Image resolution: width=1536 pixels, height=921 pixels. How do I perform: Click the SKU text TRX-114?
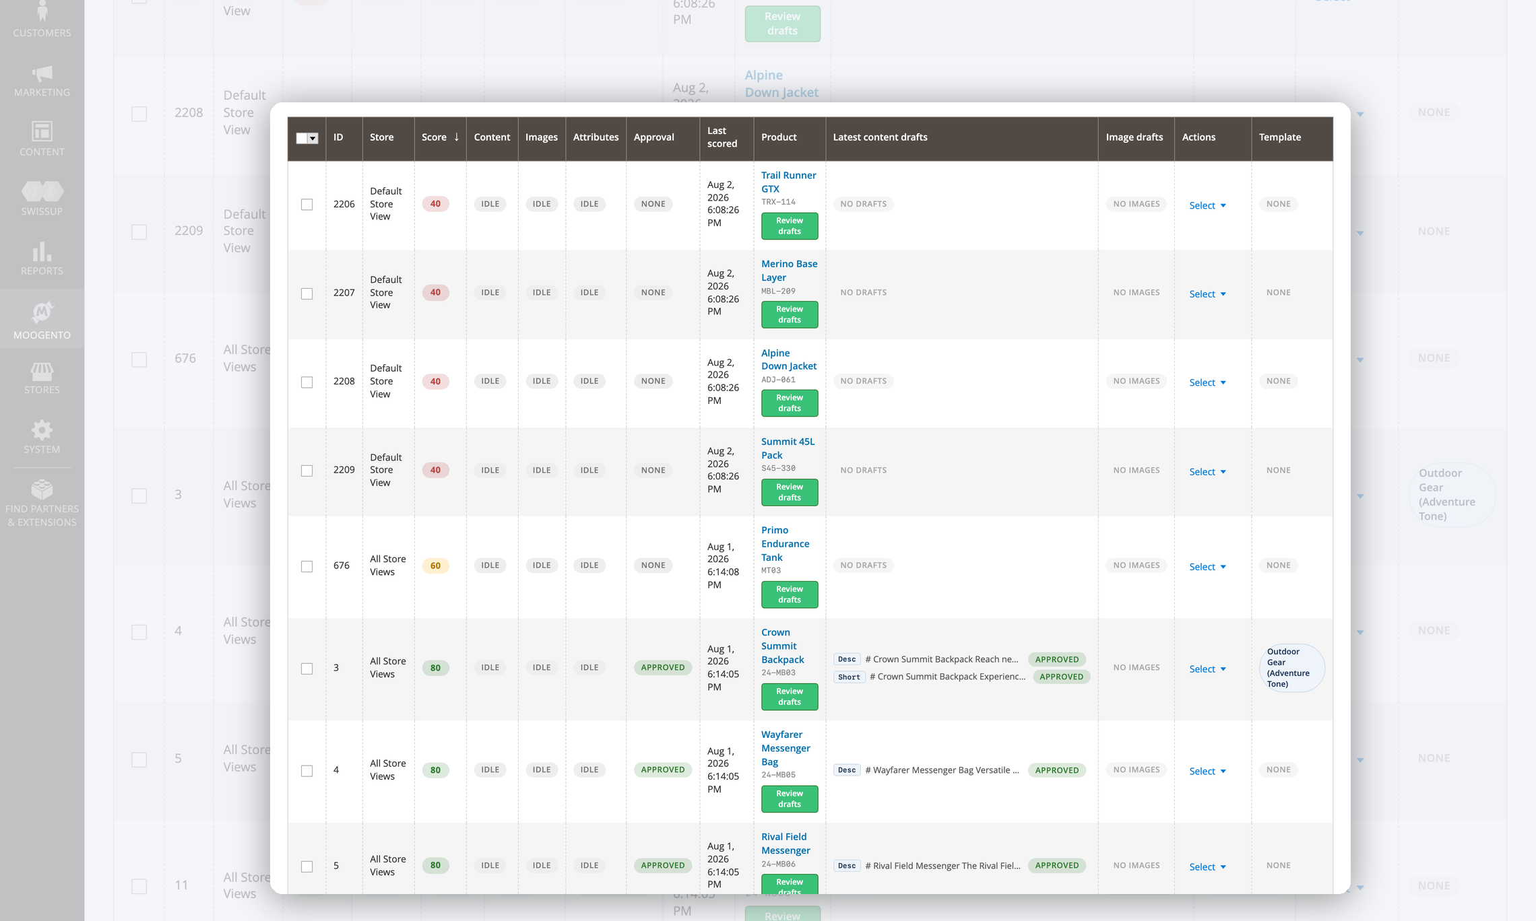click(x=778, y=202)
